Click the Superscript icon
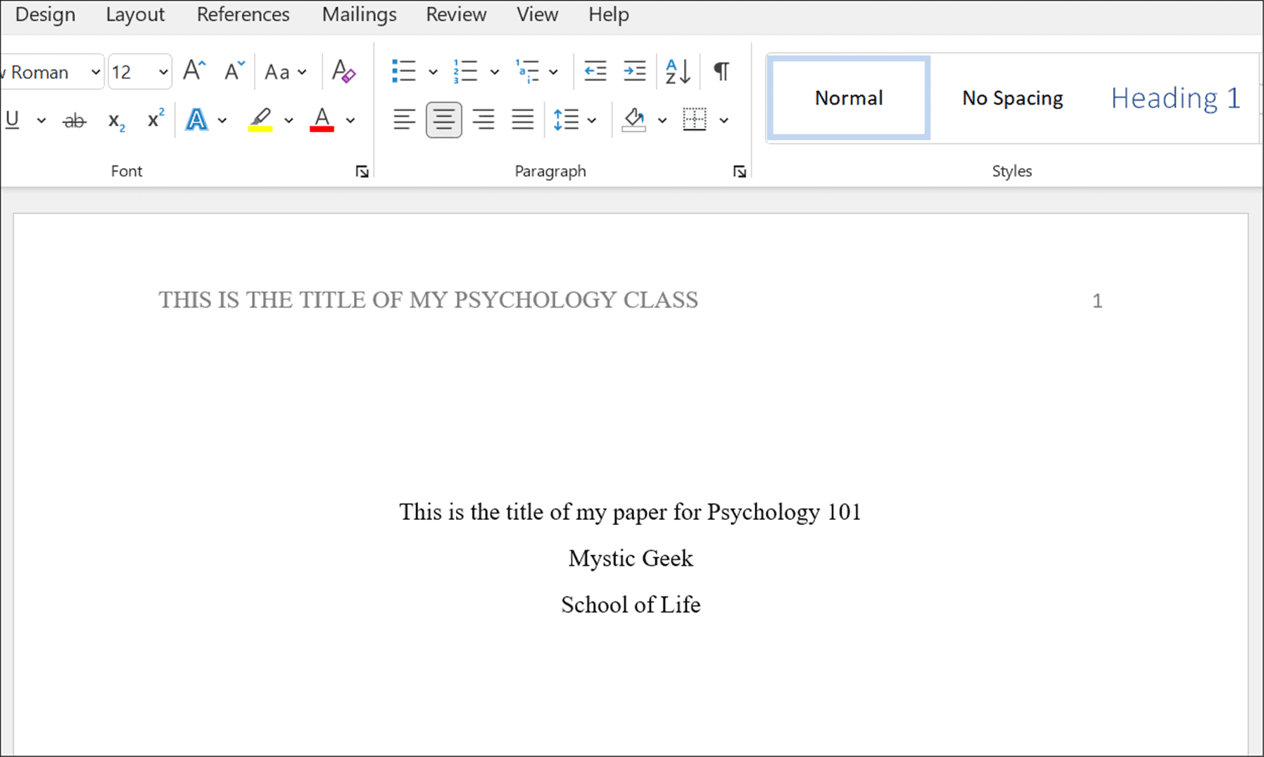Screen dimensions: 1264x757 [154, 119]
